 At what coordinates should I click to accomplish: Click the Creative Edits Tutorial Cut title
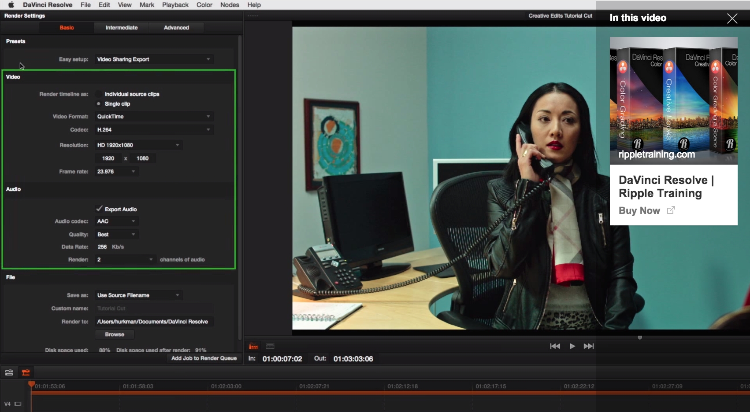coord(560,16)
